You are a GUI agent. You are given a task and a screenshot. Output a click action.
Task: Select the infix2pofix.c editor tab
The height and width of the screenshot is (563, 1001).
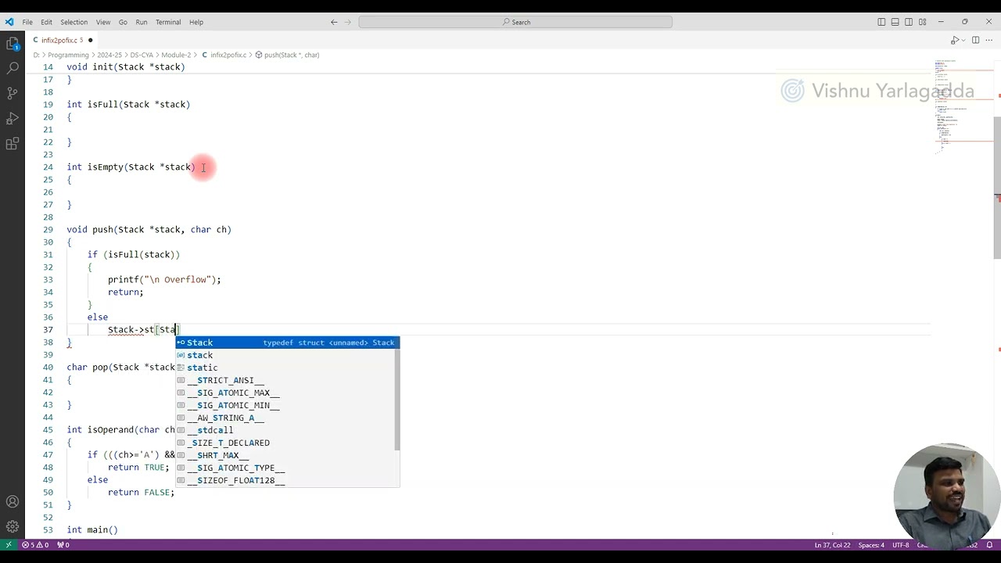coord(61,40)
